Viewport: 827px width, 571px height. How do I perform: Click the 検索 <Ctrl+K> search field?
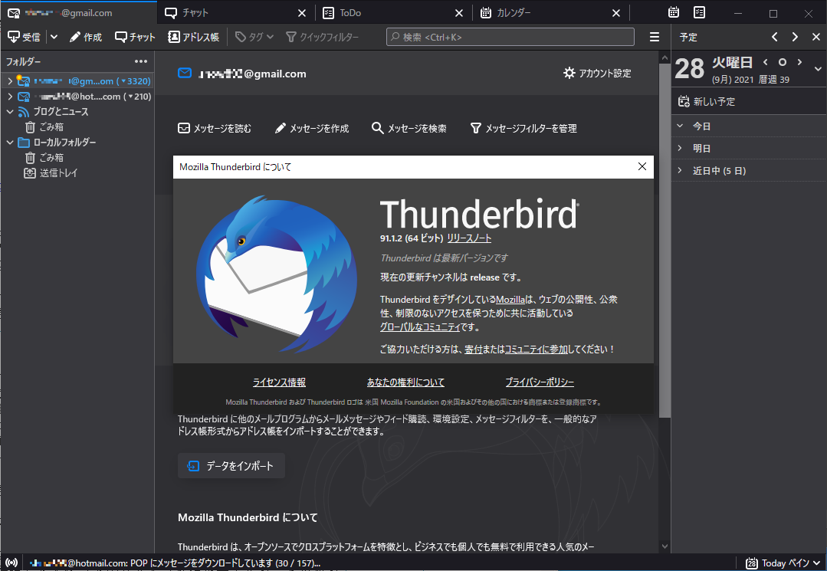(509, 36)
